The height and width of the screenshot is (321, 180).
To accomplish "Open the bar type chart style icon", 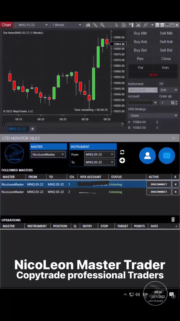I will click(88, 25).
